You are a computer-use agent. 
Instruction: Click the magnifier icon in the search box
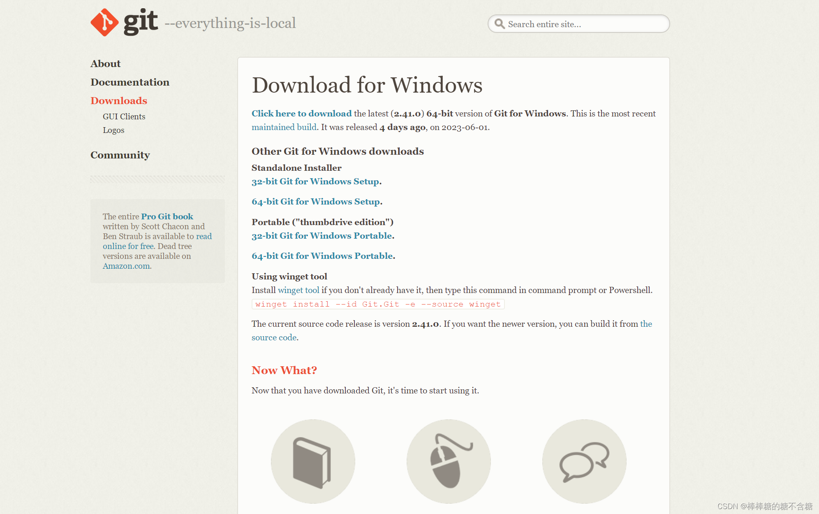[x=500, y=24]
